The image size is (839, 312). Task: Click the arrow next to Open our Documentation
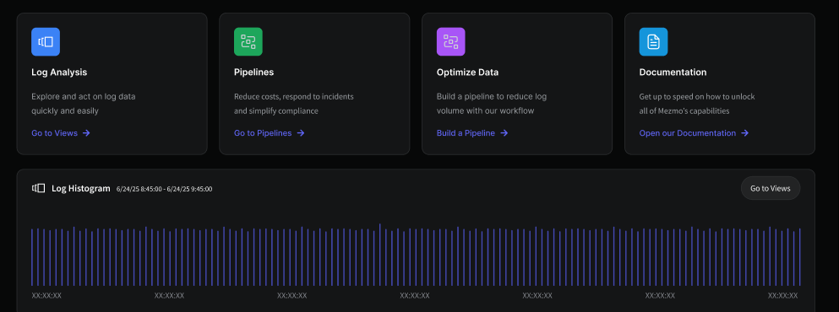click(x=745, y=133)
